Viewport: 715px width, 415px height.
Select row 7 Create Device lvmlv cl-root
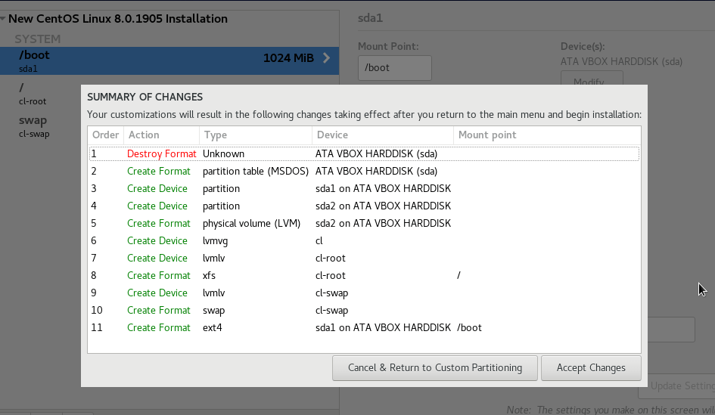tap(365, 259)
